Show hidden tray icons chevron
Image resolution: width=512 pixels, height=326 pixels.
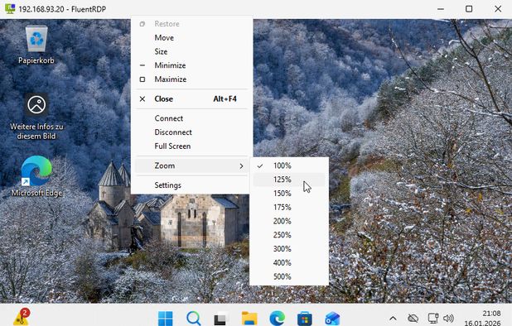pyautogui.click(x=394, y=319)
